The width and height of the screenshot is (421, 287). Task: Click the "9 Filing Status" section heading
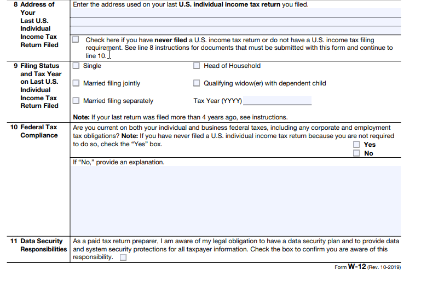[x=38, y=86]
